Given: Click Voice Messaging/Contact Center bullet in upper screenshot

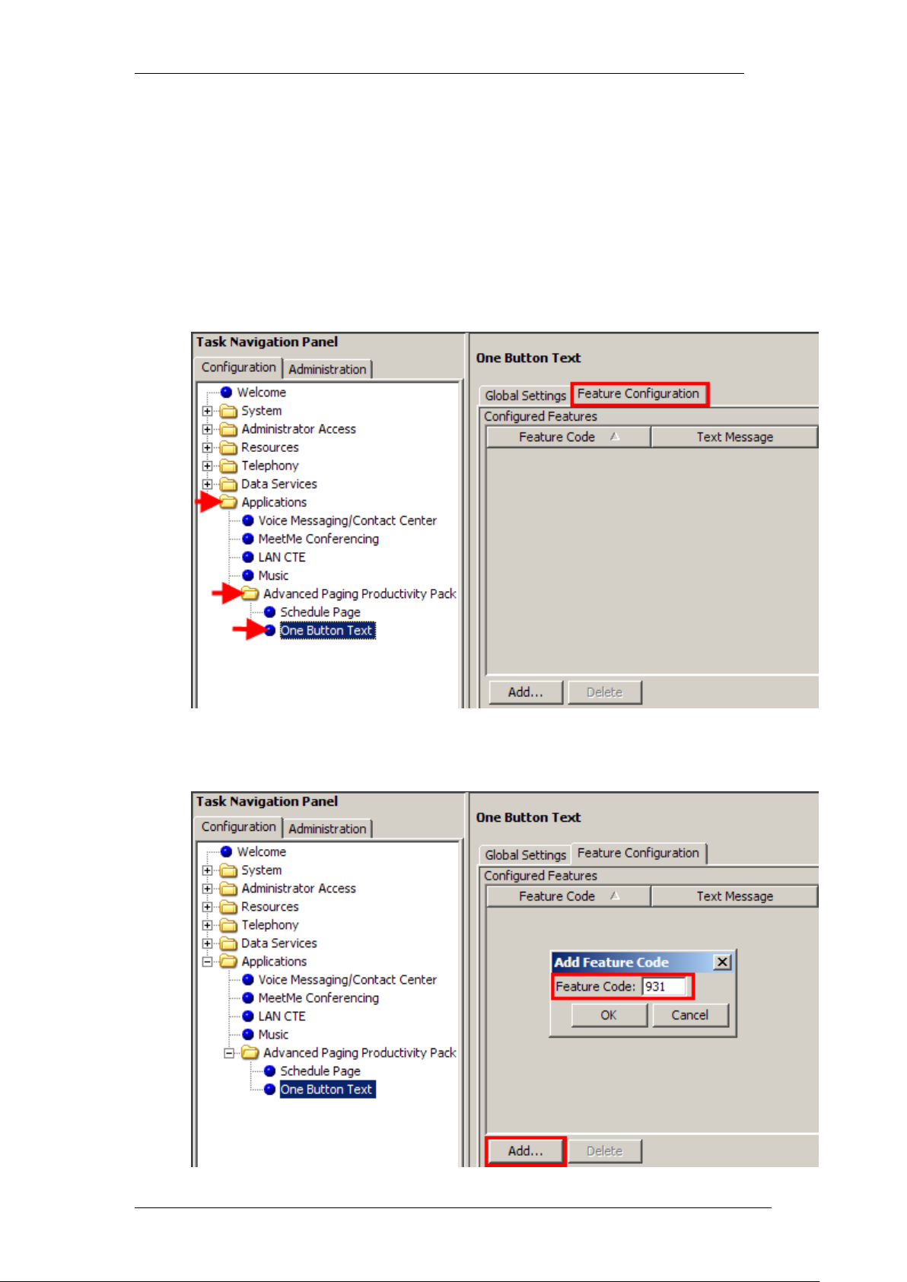Looking at the screenshot, I should [248, 520].
